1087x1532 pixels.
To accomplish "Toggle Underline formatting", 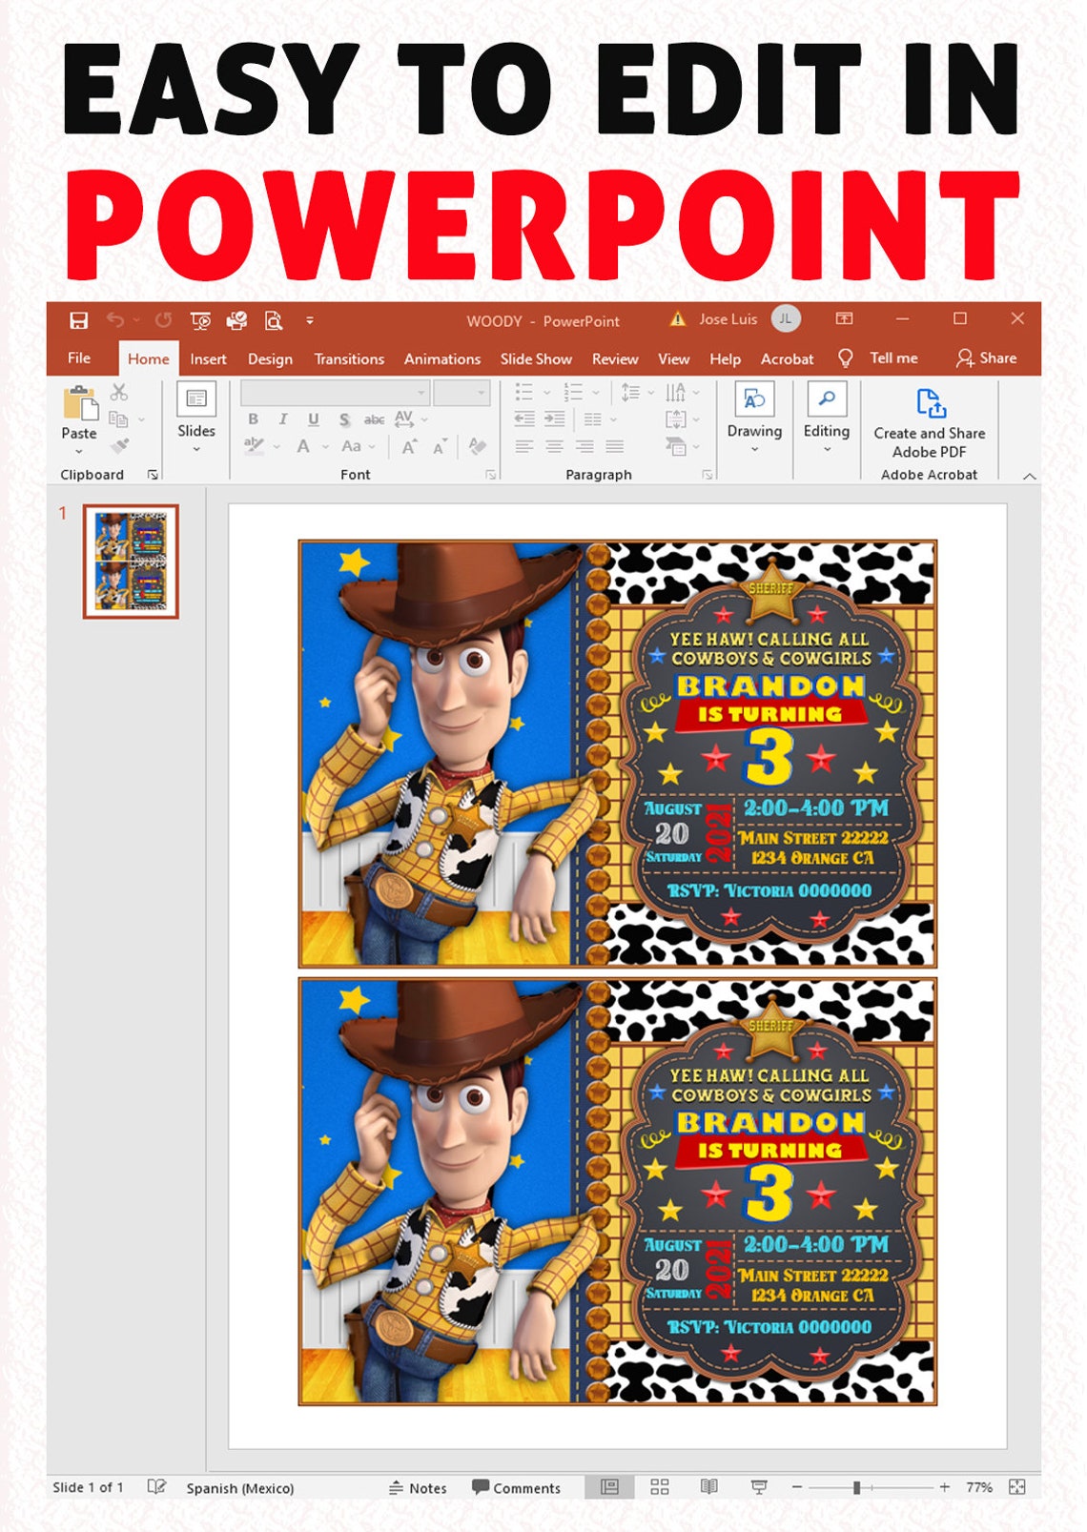I will pyautogui.click(x=314, y=419).
